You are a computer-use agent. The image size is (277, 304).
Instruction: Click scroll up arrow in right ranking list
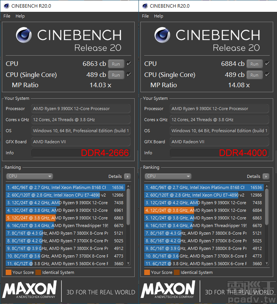click(267, 186)
